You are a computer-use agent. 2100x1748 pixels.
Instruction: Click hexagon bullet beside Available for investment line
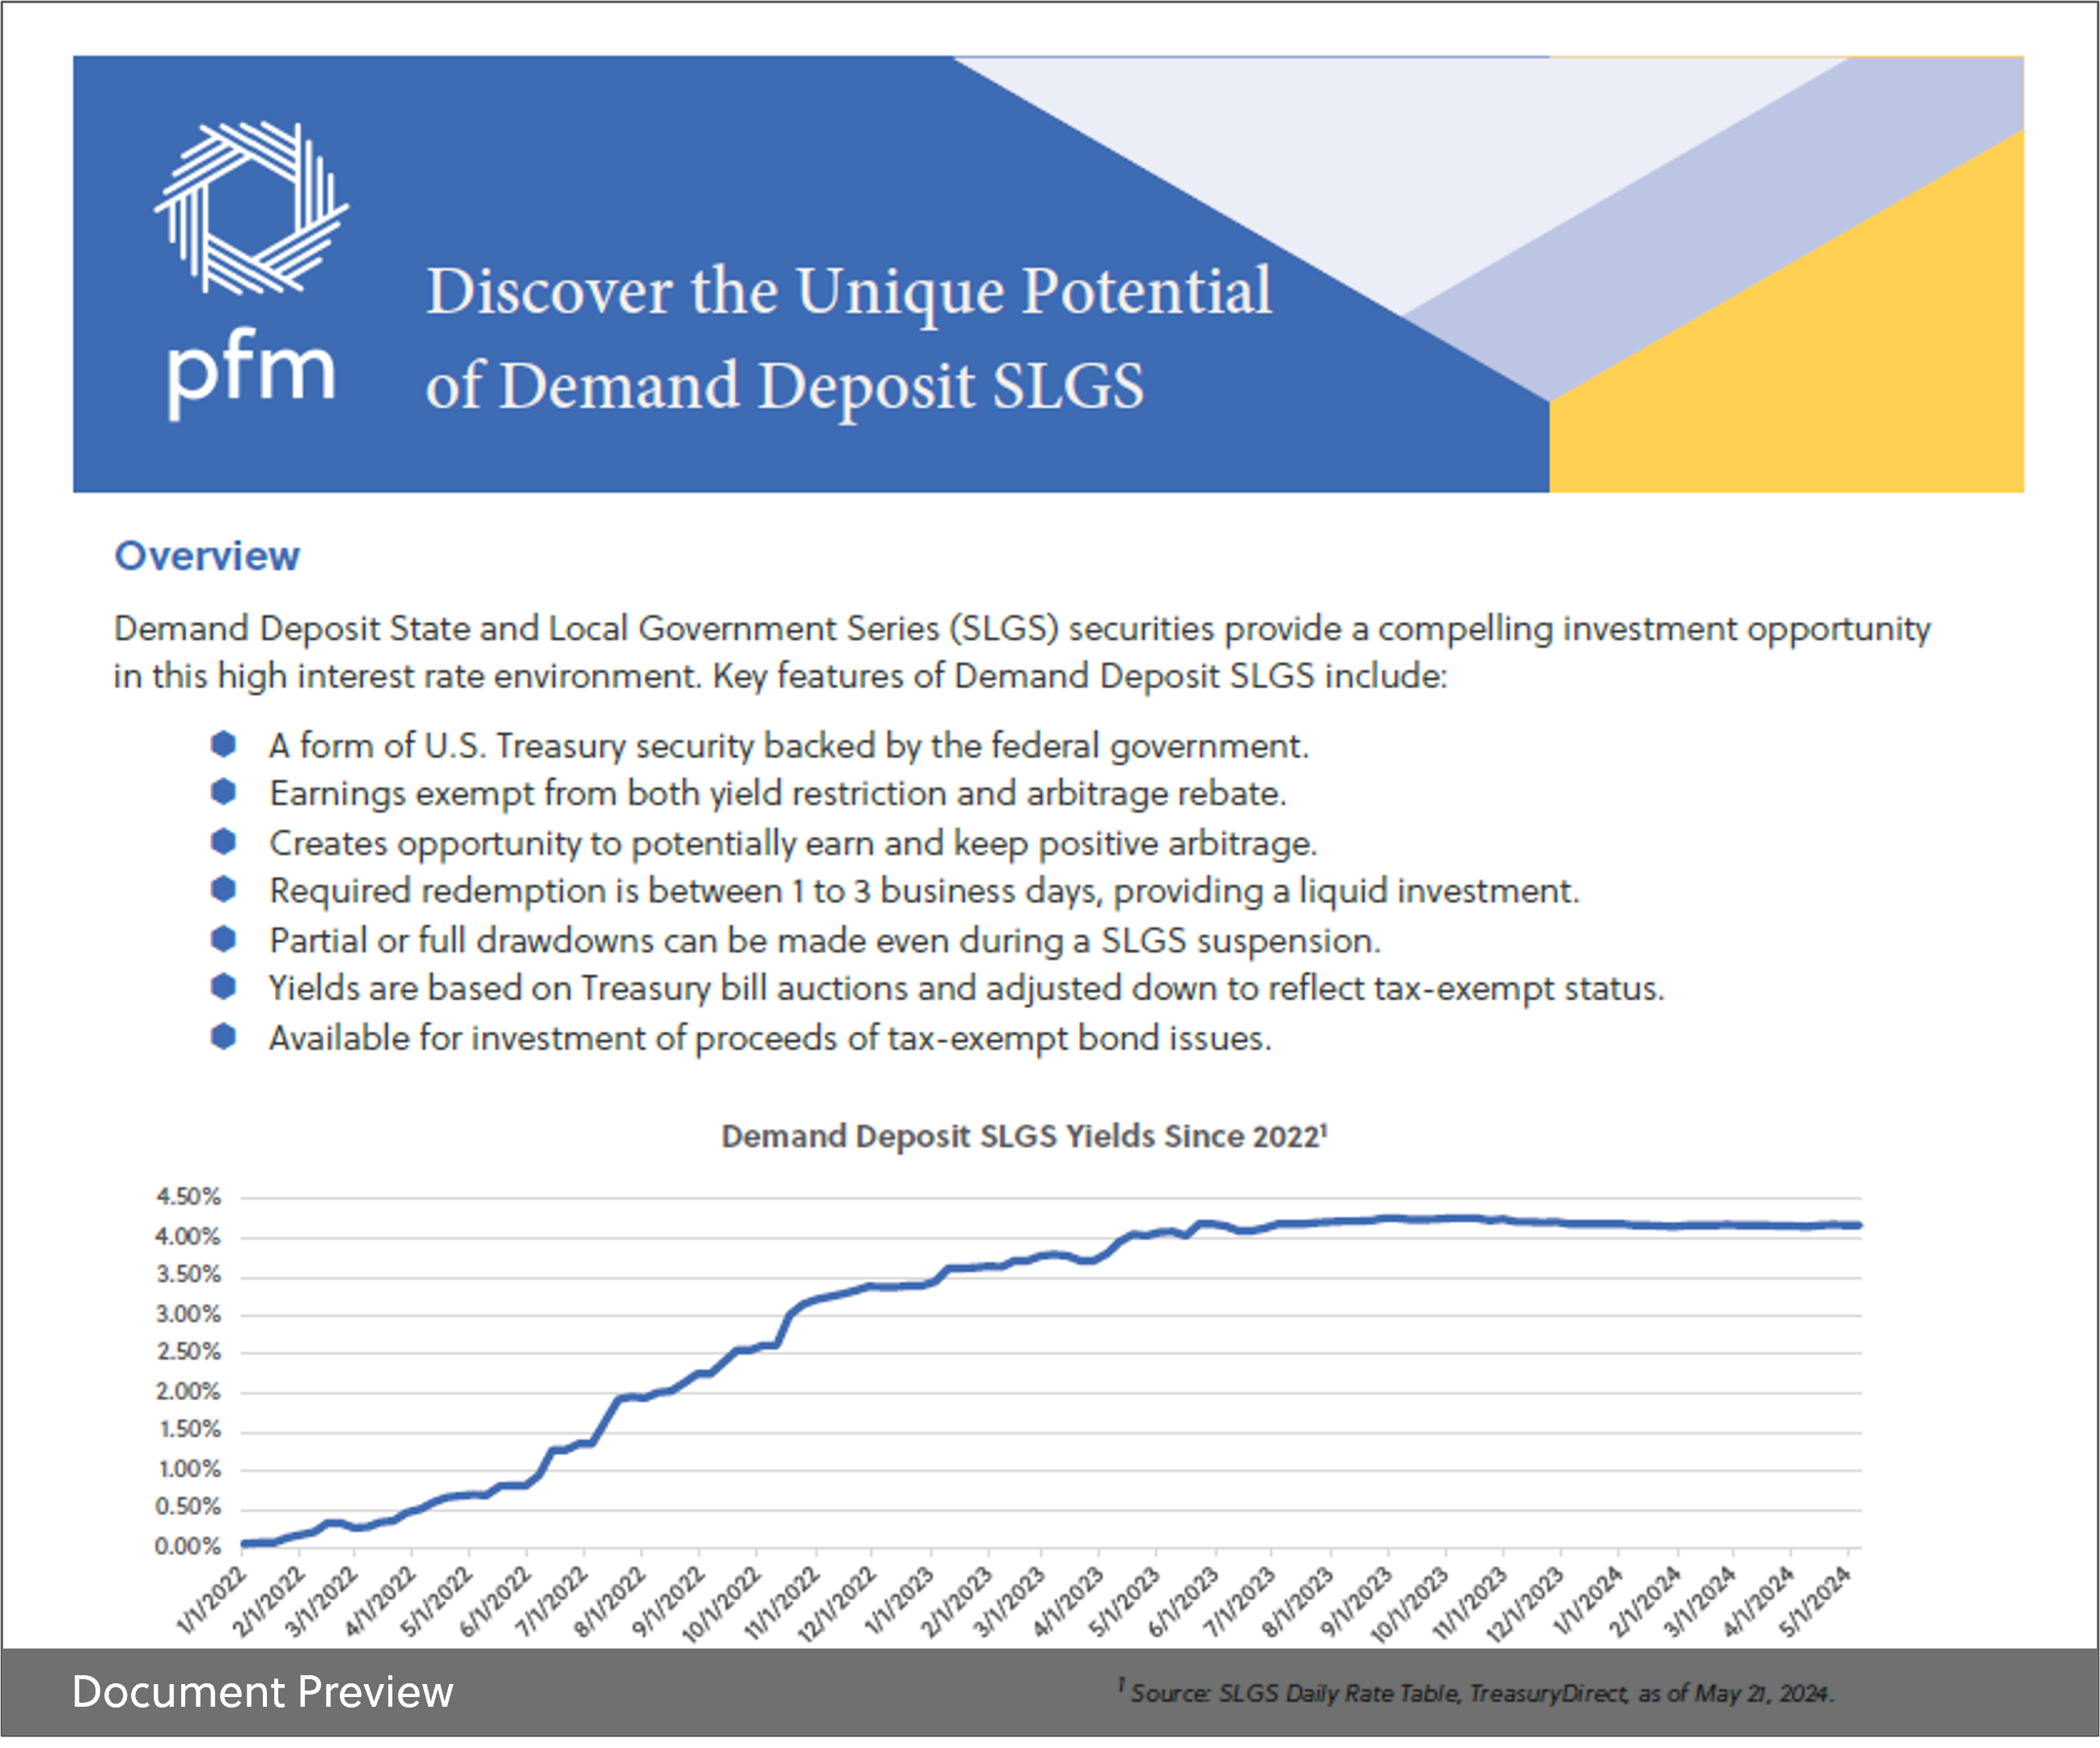(x=223, y=1037)
